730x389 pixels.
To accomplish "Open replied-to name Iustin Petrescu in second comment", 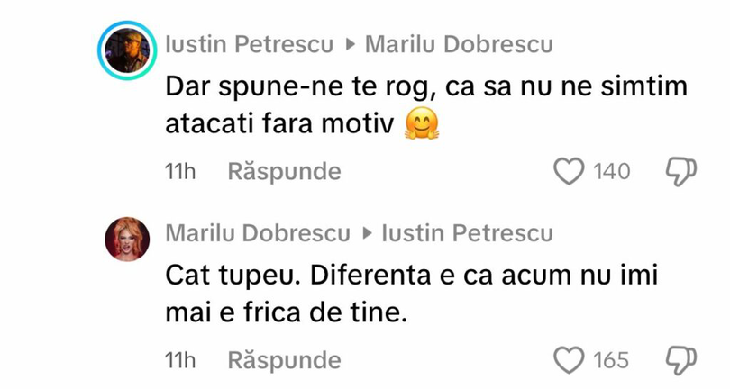I will coord(467,234).
